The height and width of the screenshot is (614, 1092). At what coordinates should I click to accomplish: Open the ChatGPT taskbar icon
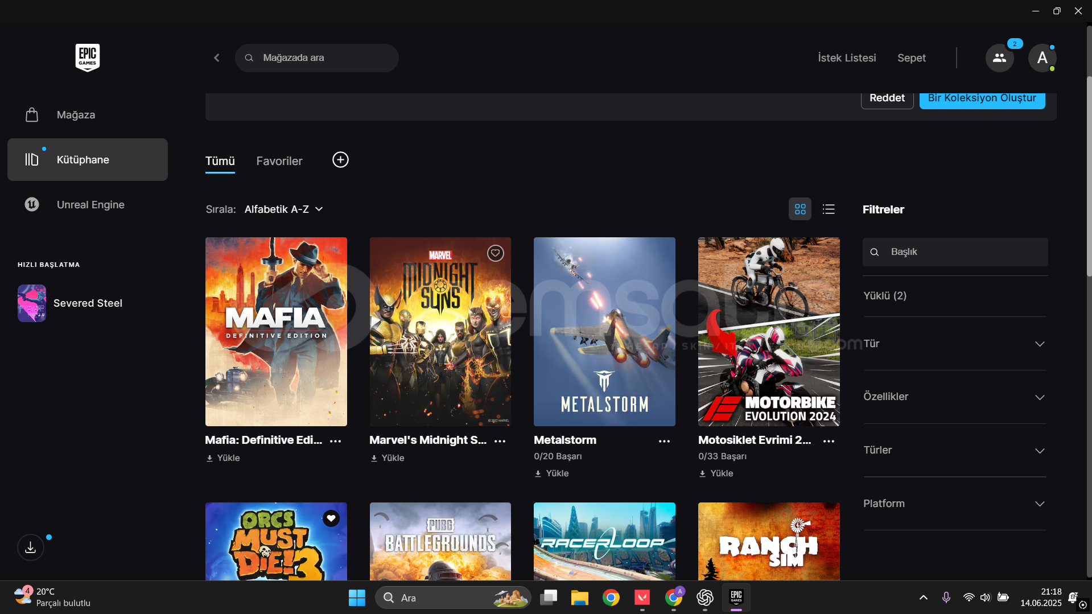[x=704, y=597]
